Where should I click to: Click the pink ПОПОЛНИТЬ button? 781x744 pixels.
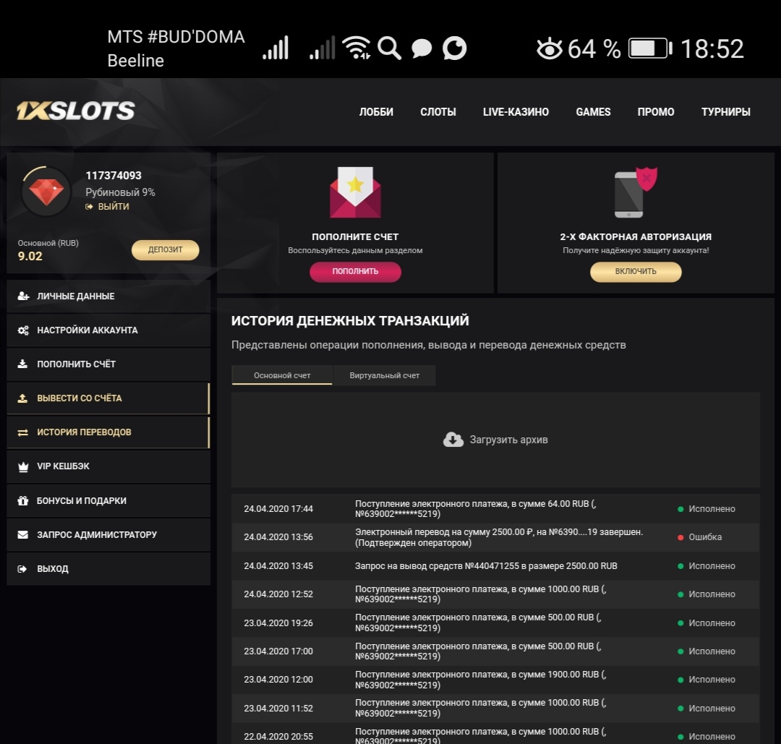click(355, 271)
